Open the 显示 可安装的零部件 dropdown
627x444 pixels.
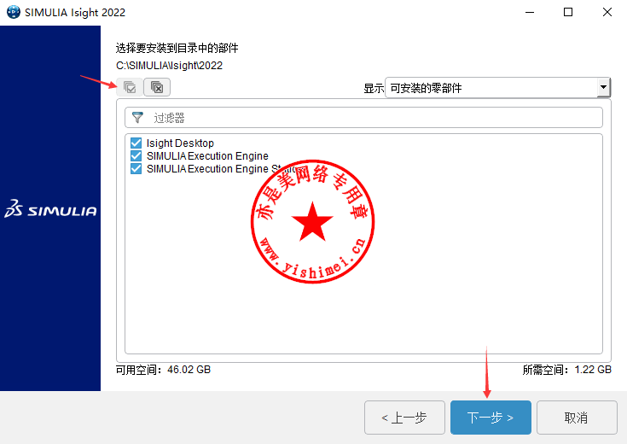click(497, 87)
